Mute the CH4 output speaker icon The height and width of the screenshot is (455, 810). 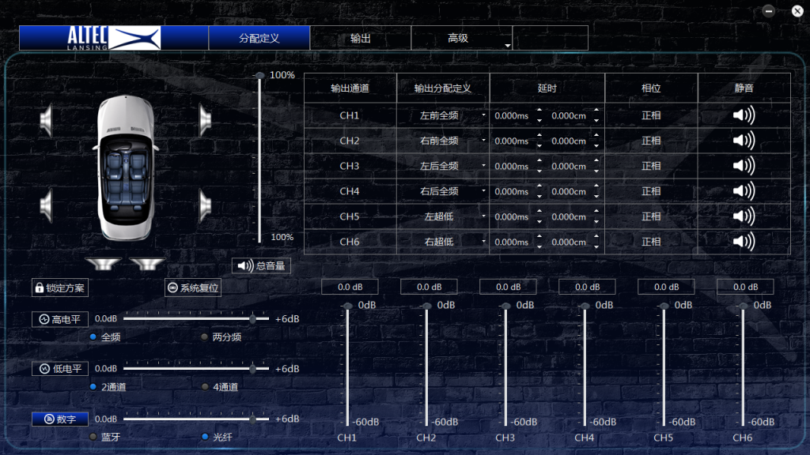pyautogui.click(x=744, y=191)
